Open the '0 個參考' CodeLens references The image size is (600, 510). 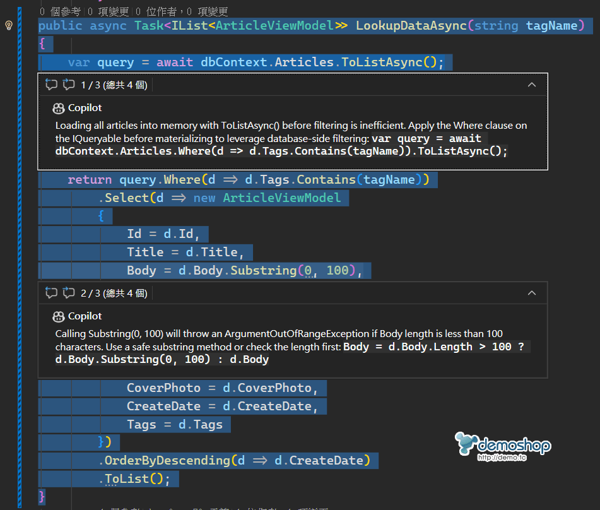59,11
